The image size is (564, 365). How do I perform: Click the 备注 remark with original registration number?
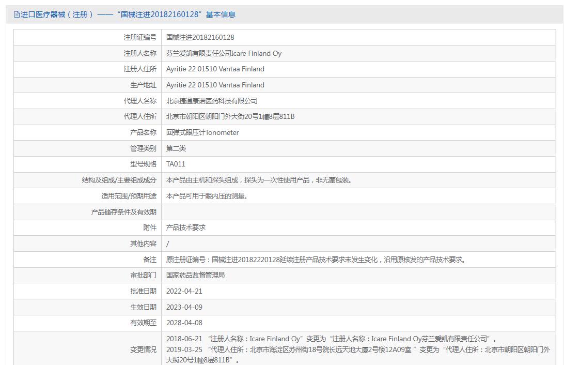click(316, 260)
